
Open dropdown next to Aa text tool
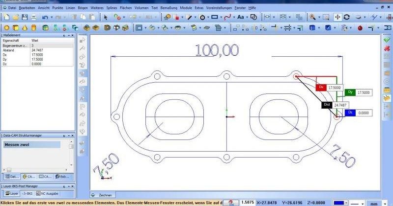[247, 17]
